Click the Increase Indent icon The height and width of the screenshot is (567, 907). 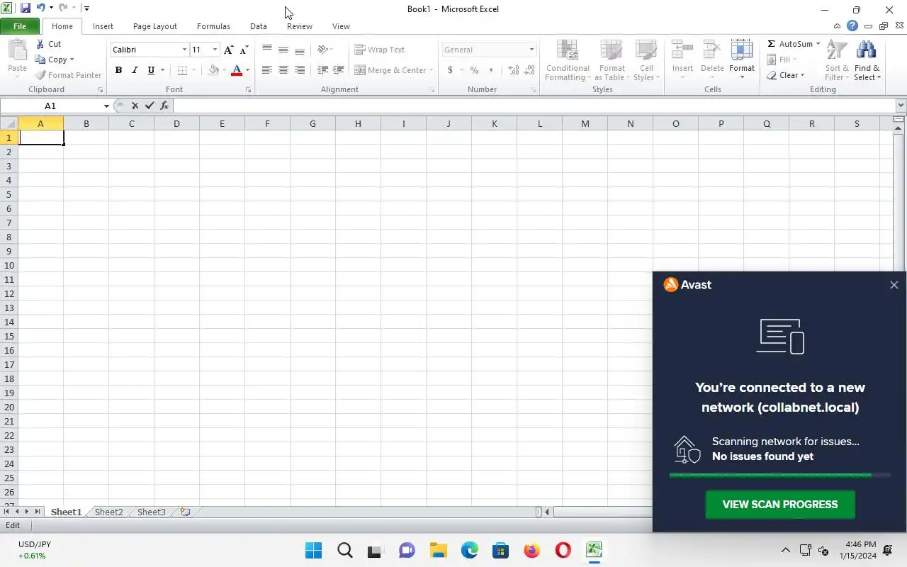[x=339, y=70]
